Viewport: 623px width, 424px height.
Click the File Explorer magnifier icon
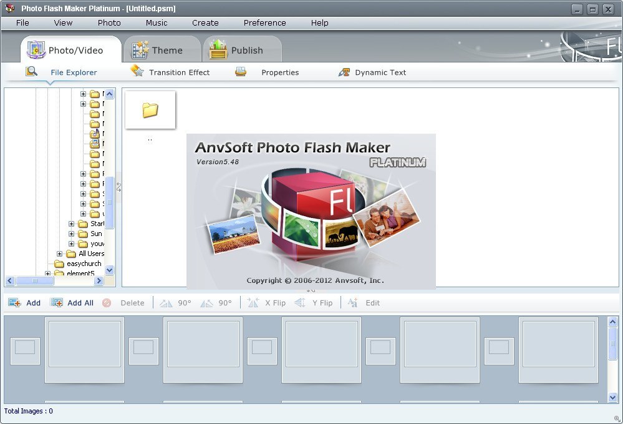pos(31,72)
